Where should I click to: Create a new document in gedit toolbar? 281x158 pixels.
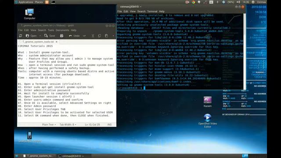(21, 36)
